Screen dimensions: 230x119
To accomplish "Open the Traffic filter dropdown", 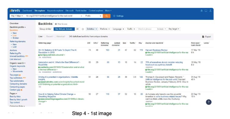I will pyautogui.click(x=131, y=29).
